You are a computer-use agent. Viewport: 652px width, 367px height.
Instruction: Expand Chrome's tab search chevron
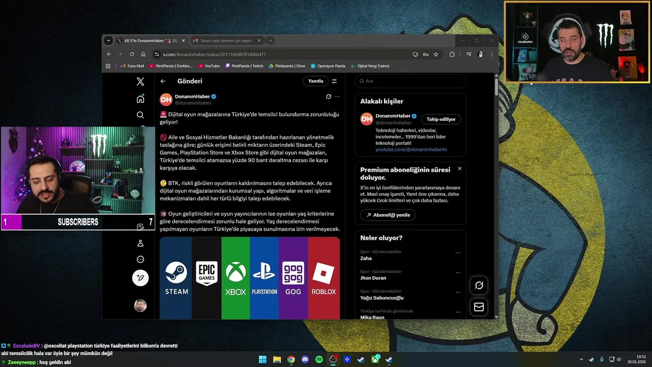click(x=108, y=40)
